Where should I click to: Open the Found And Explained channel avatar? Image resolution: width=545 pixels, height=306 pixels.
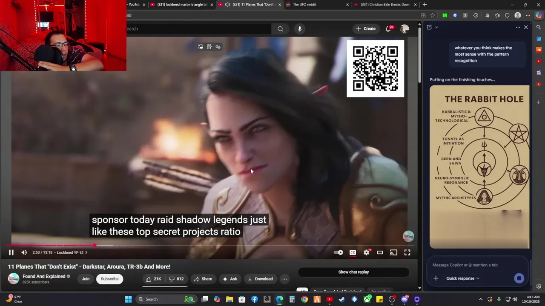pos(14,279)
